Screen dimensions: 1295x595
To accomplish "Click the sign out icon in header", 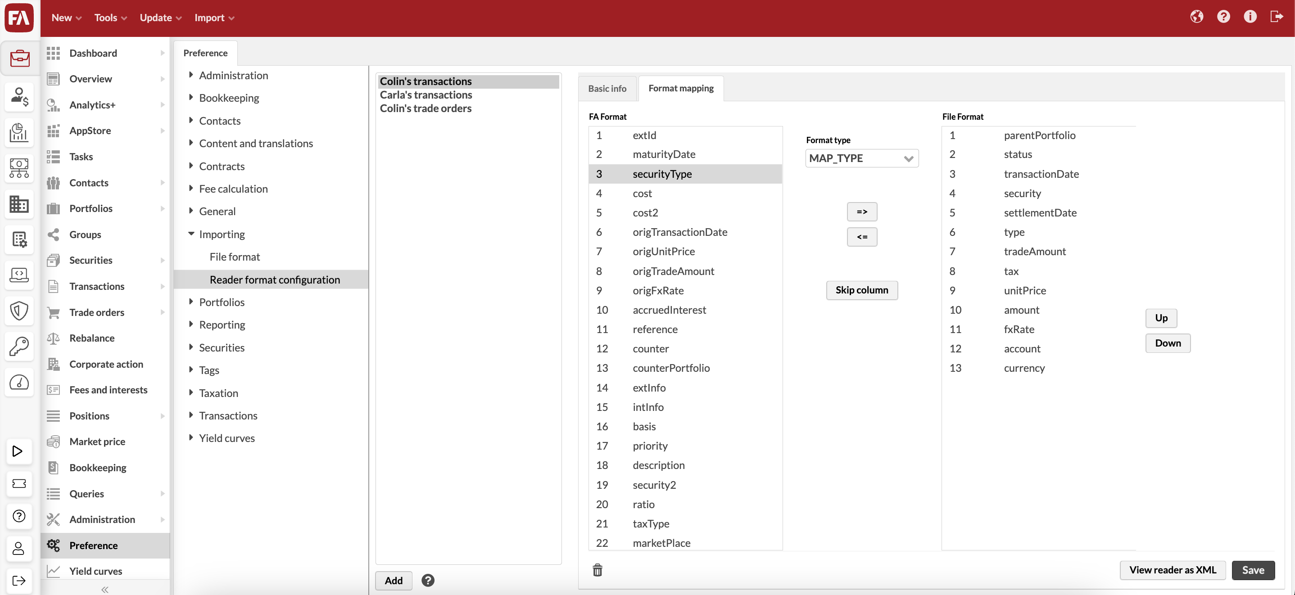I will coord(1277,17).
